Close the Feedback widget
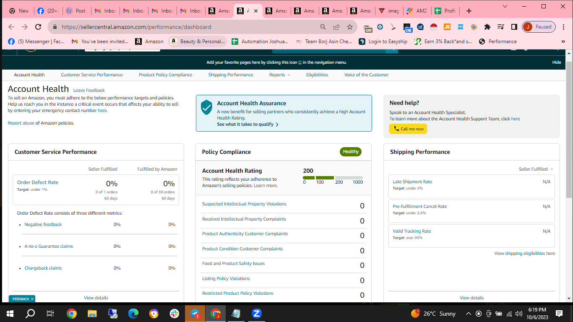The height and width of the screenshot is (322, 573). point(32,299)
